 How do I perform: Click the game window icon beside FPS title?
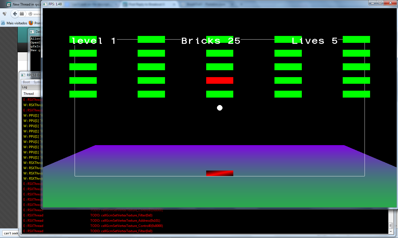tap(45, 4)
